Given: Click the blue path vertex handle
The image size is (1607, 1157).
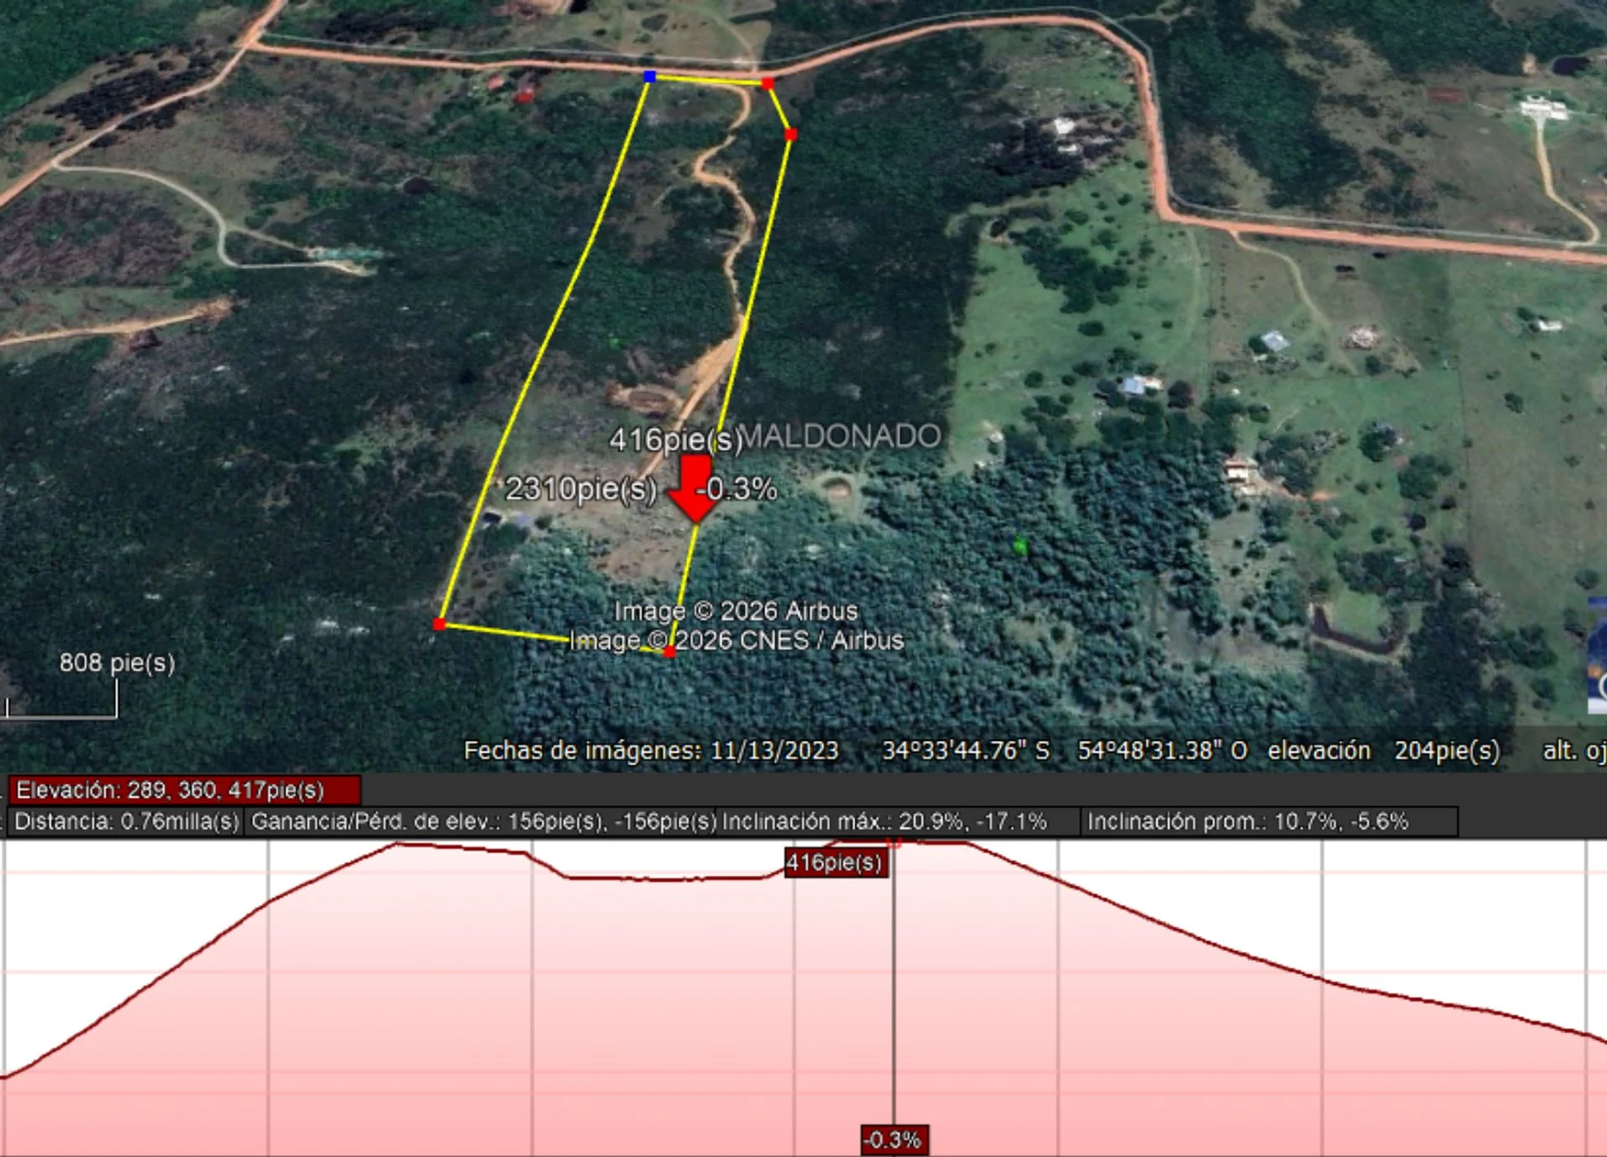Looking at the screenshot, I should coord(649,77).
